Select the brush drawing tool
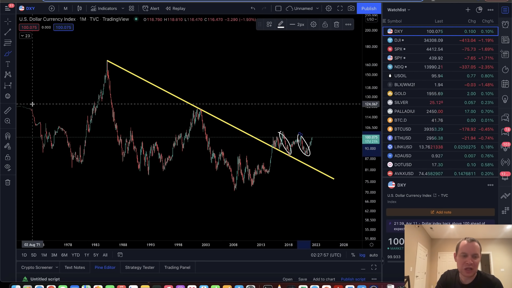 tap(8, 53)
